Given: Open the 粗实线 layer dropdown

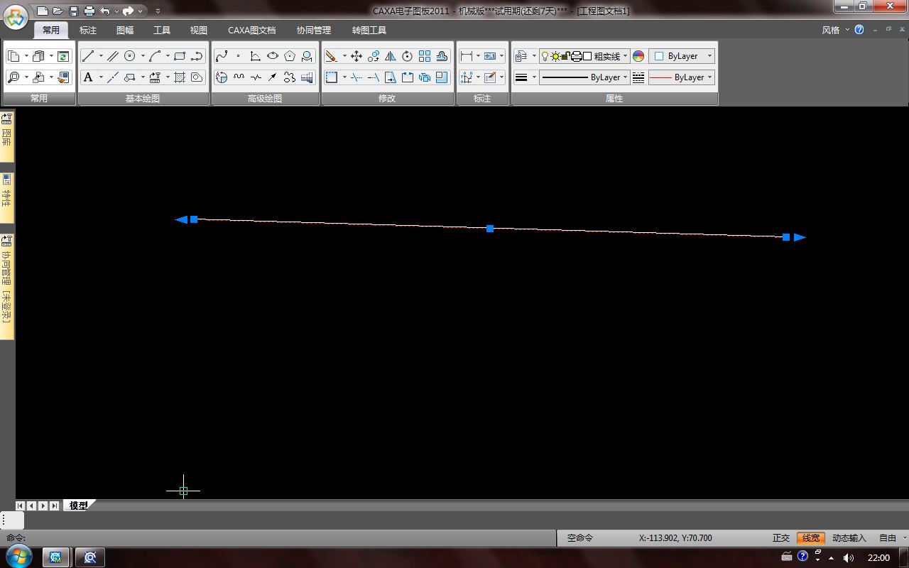Looking at the screenshot, I should tap(625, 56).
